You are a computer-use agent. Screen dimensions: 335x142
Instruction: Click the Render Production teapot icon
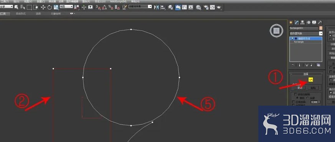click(219, 7)
